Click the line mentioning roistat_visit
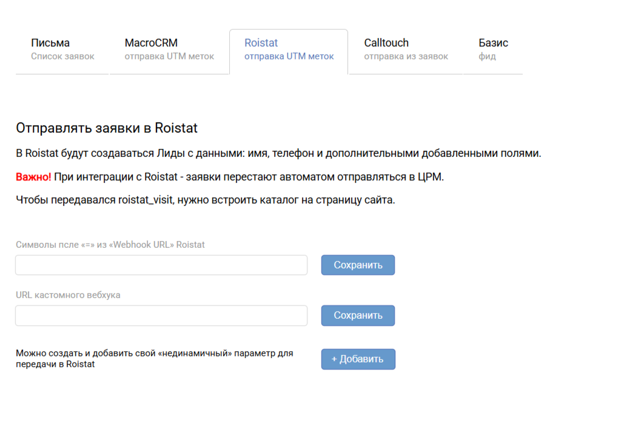This screenshot has width=633, height=423. pos(206,200)
